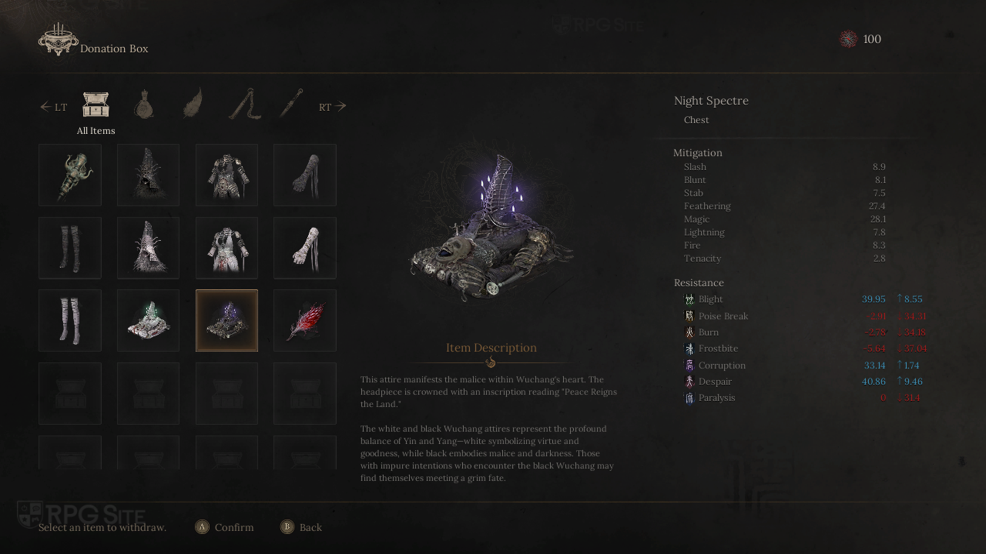
Task: Switch to the feather category icon
Action: pos(193,104)
